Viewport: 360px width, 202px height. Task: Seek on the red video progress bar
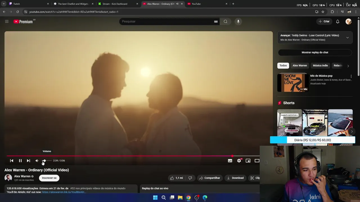click(x=133, y=156)
